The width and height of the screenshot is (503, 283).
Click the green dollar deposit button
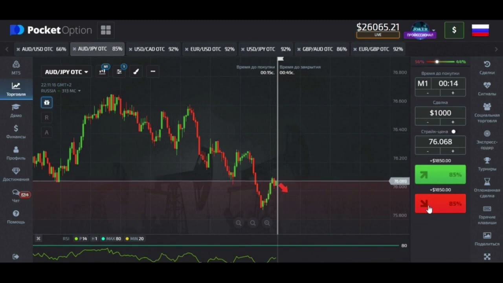(454, 30)
